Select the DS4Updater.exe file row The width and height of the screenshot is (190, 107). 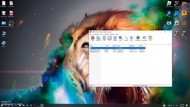tap(118, 52)
